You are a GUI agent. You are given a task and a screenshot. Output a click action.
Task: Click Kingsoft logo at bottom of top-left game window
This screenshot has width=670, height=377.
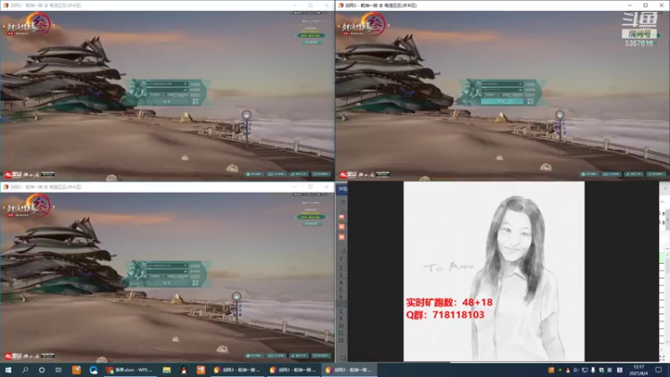13,174
